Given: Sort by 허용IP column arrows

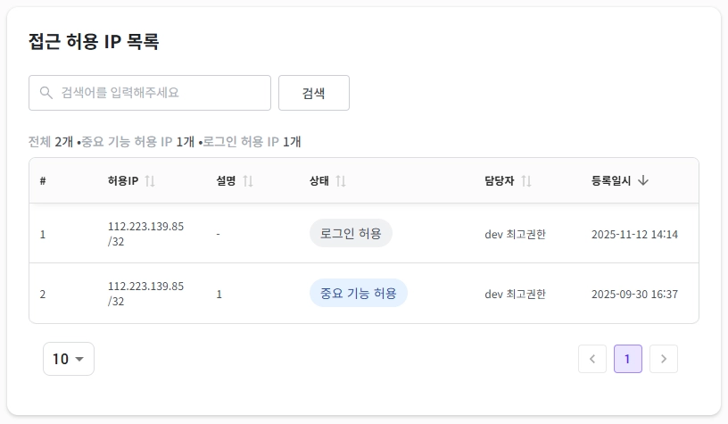Looking at the screenshot, I should click(x=150, y=180).
